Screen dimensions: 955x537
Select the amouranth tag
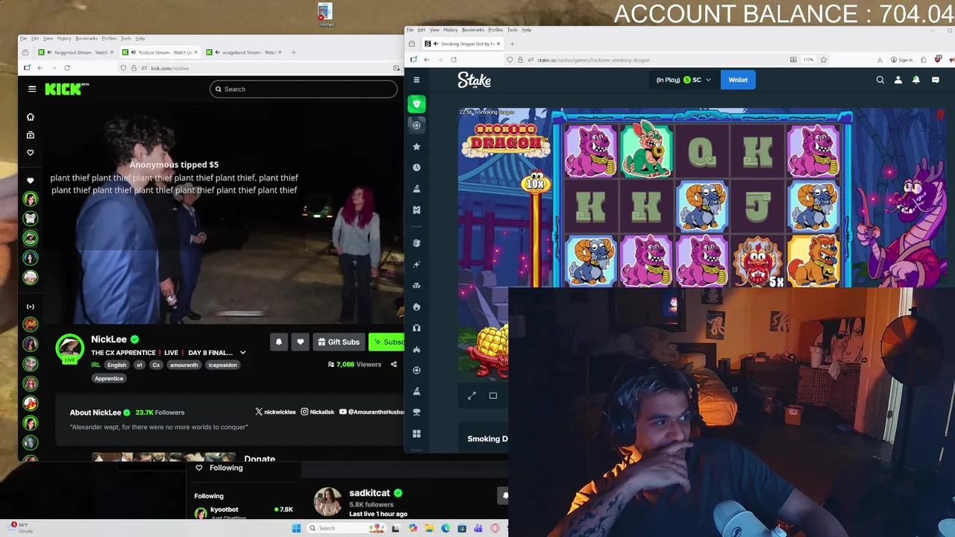184,365
